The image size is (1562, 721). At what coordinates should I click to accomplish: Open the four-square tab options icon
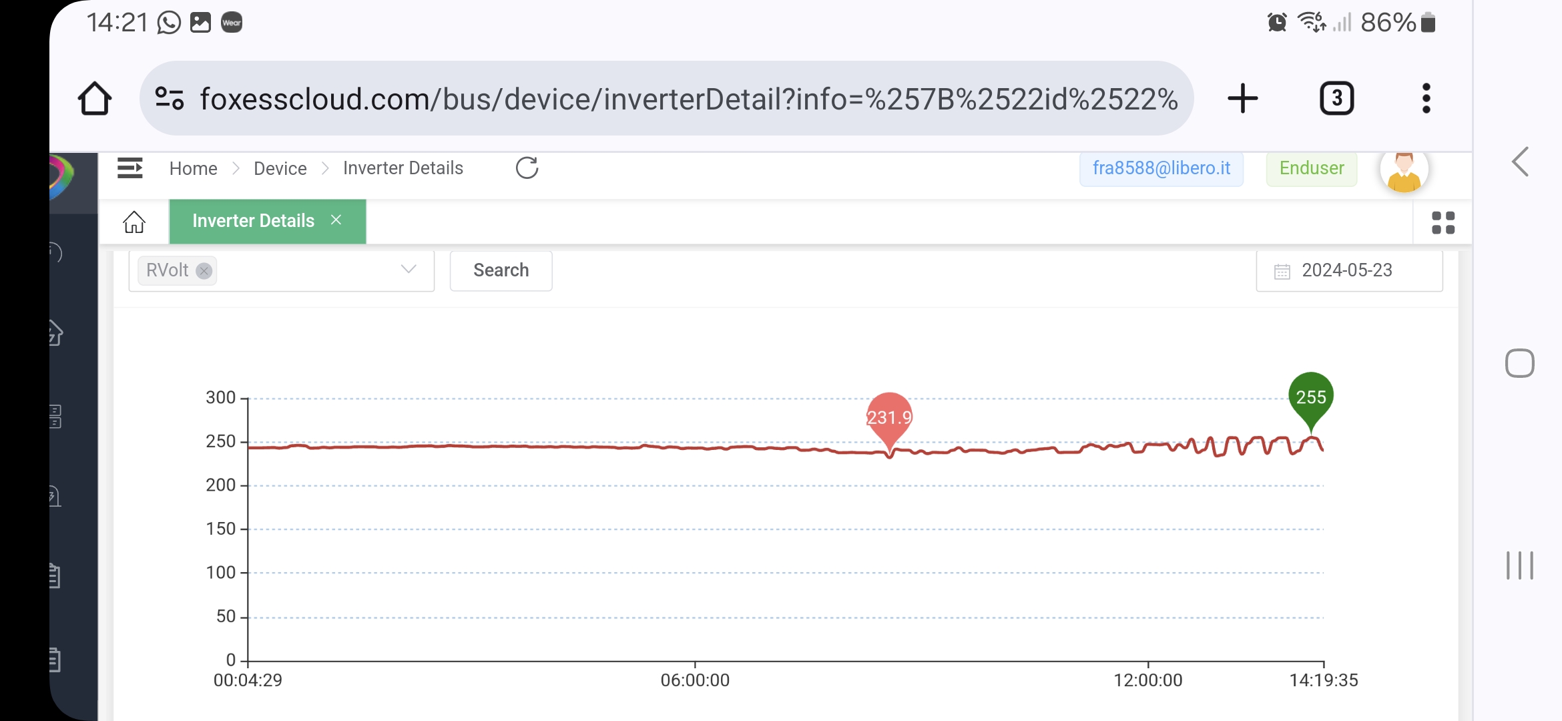coord(1443,222)
